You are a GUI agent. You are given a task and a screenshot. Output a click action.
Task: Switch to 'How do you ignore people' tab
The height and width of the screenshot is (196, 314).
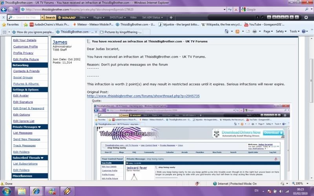[33, 32]
